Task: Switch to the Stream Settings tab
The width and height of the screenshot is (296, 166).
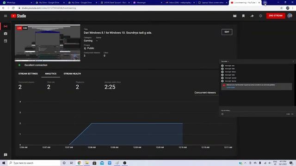Action: click(28, 74)
